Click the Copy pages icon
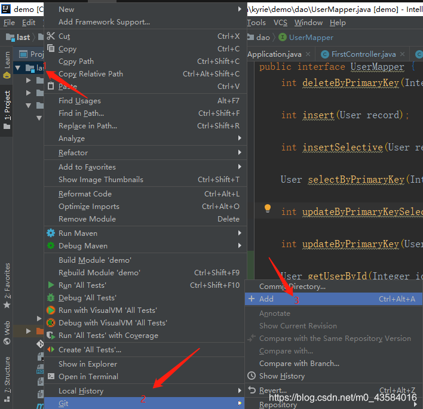The width and height of the screenshot is (423, 409). pos(51,48)
